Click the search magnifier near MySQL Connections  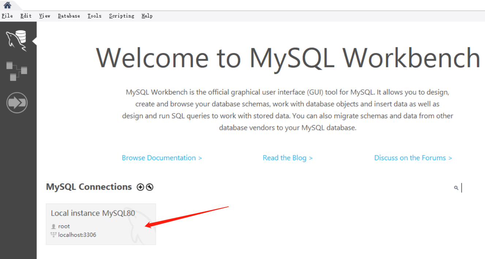pyautogui.click(x=456, y=188)
